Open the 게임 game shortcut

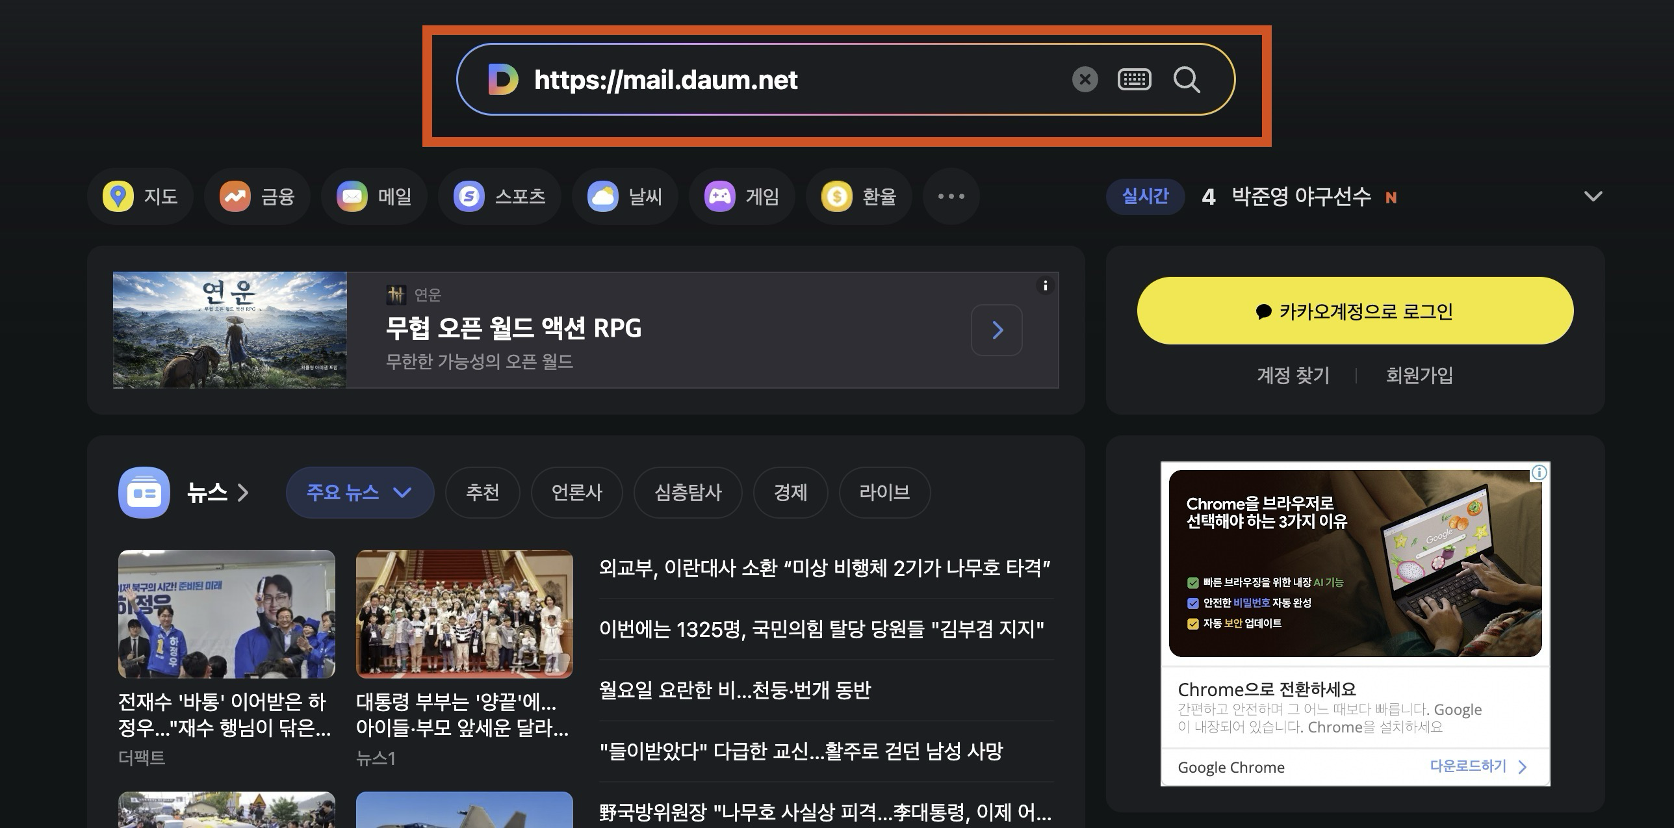742,196
